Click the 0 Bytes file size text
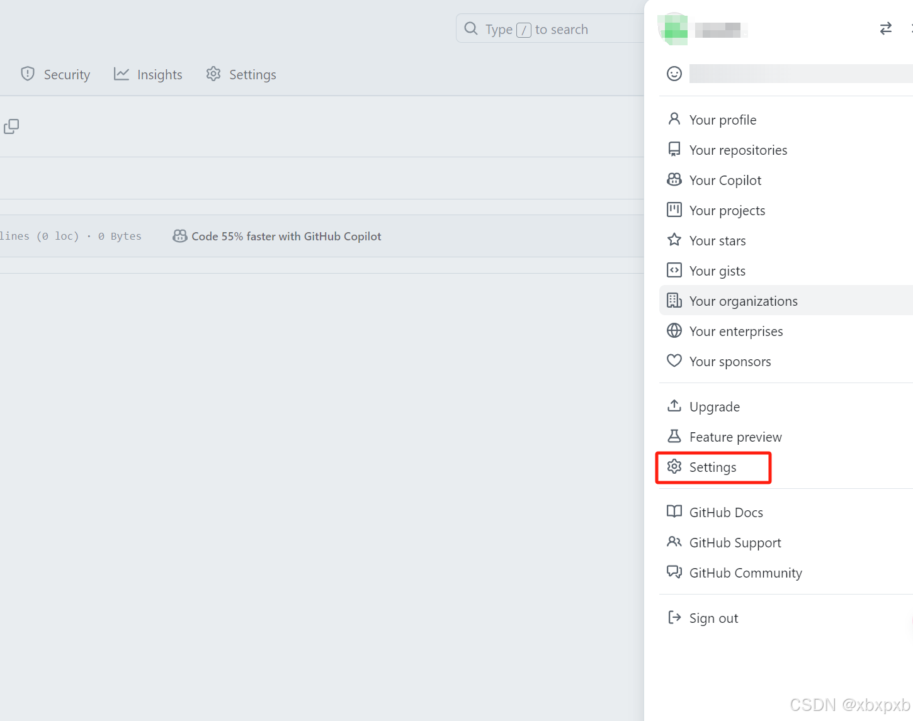The image size is (913, 721). 120,236
